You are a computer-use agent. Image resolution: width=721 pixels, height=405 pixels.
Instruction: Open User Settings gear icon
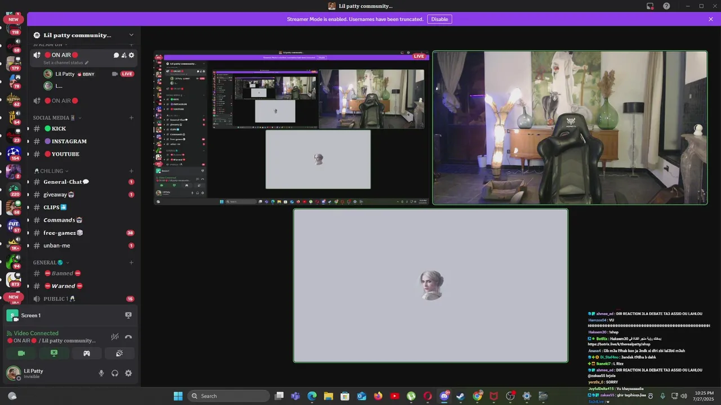click(128, 373)
